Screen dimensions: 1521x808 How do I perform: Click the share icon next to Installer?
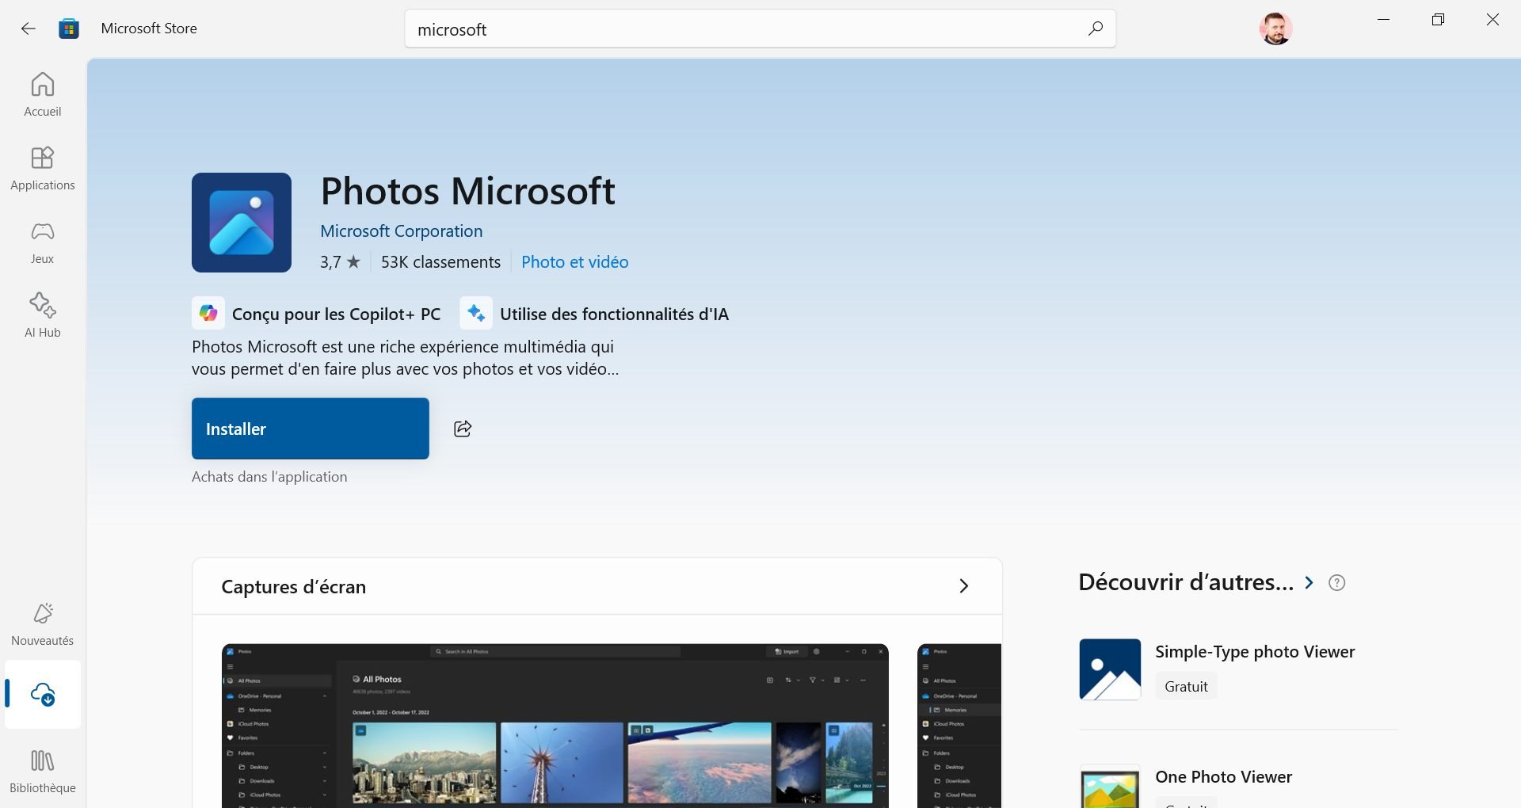[x=463, y=429]
